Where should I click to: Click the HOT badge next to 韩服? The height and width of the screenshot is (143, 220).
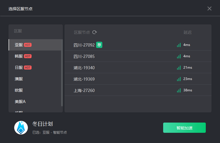[28, 56]
